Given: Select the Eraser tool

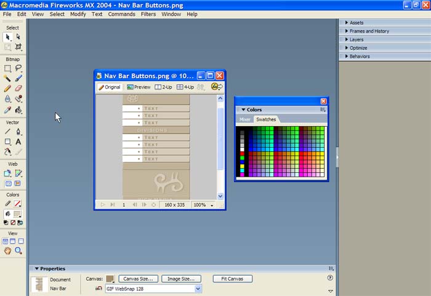Looking at the screenshot, I should (18, 89).
